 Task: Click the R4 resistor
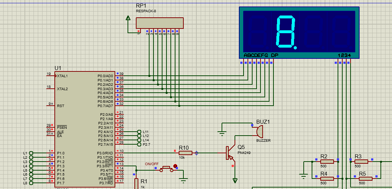[327, 179]
